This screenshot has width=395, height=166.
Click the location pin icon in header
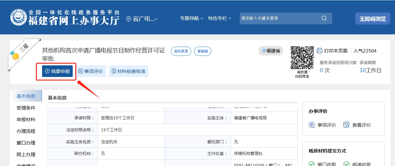coord(128,19)
